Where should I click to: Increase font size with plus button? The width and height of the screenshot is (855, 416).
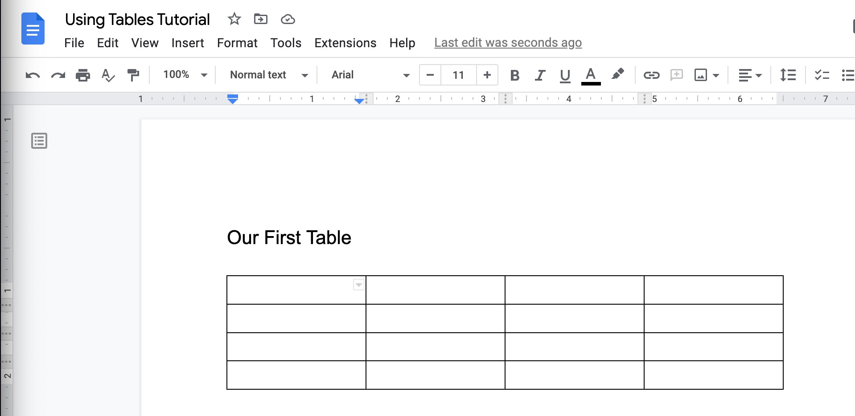487,75
